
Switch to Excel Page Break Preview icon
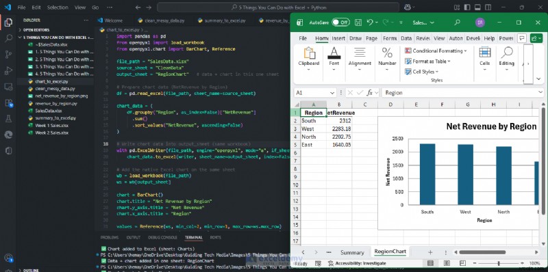pyautogui.click(x=462, y=263)
